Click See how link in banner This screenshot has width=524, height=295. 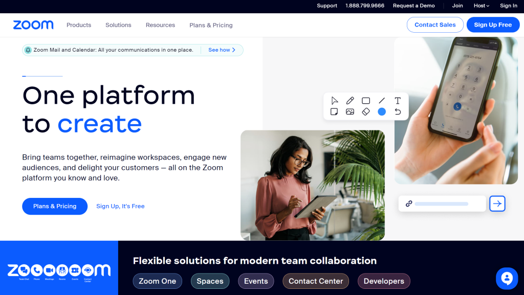point(222,50)
